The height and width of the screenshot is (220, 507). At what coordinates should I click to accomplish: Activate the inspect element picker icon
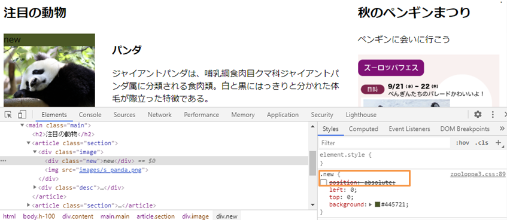click(x=8, y=115)
